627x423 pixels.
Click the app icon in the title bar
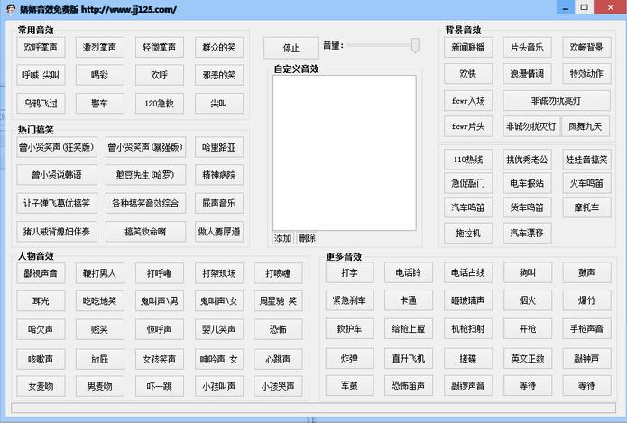pos(11,9)
